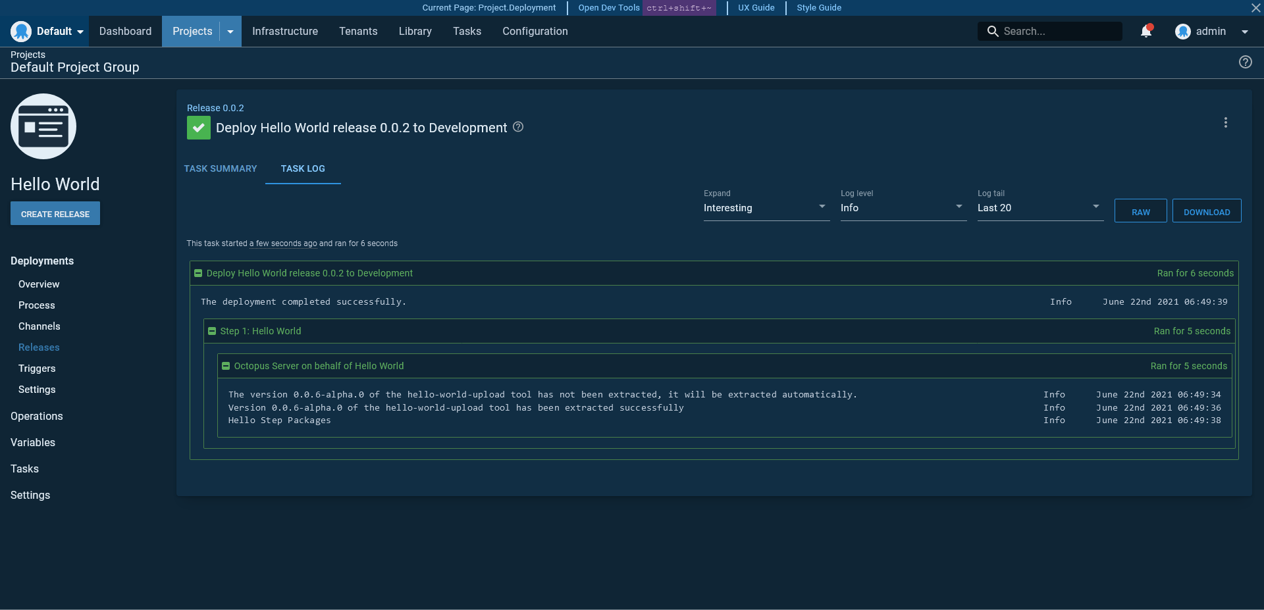Image resolution: width=1264 pixels, height=610 pixels.
Task: Click the 'Current Page: Project.Deployment' text
Action: click(x=489, y=8)
